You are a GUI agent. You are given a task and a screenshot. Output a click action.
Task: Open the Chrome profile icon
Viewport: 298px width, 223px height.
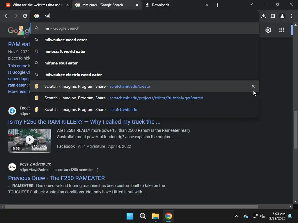(282, 16)
